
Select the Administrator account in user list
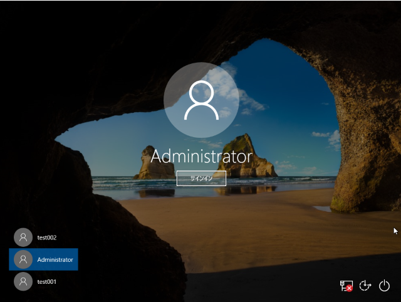tap(43, 259)
